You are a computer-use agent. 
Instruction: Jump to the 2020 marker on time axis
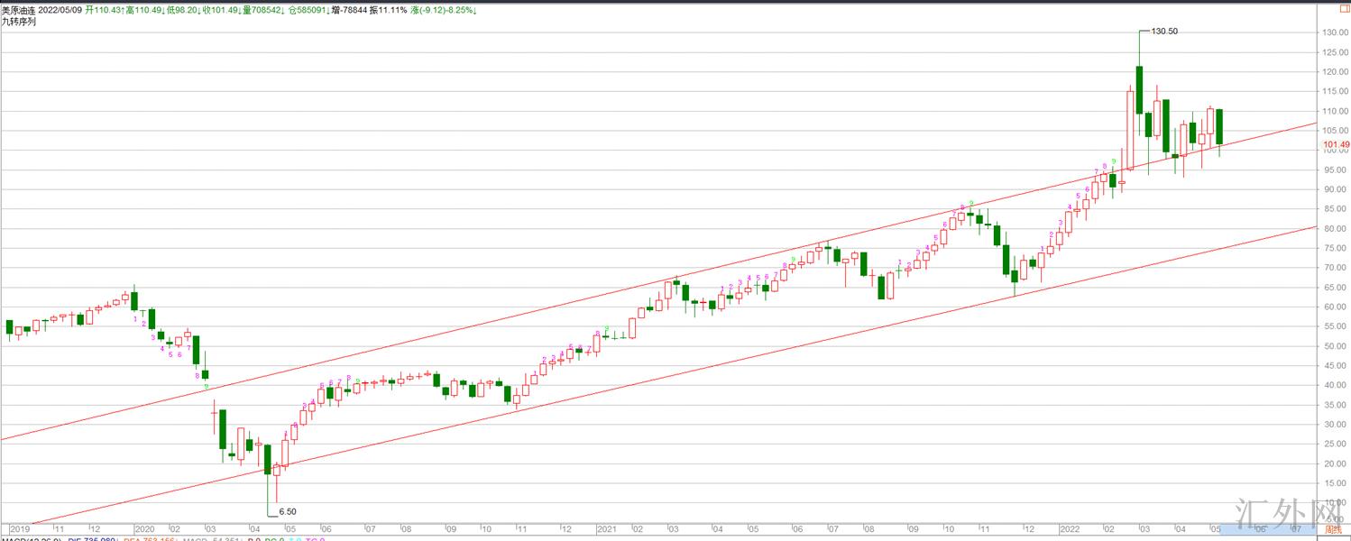144,529
